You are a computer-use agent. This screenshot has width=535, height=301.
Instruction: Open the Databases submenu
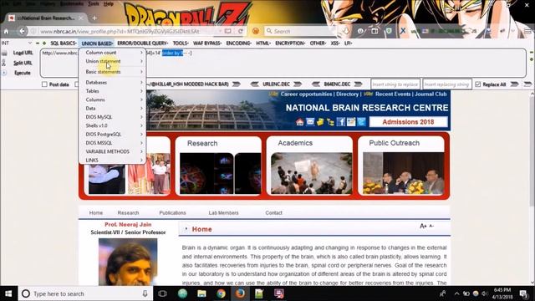click(x=113, y=83)
